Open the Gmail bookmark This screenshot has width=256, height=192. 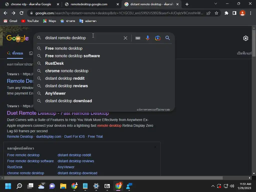(10, 21)
